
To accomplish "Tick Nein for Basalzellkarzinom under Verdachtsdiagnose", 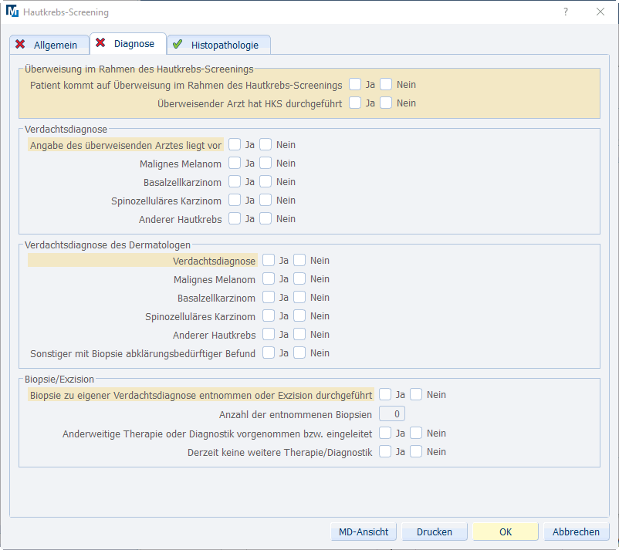I will tap(266, 182).
